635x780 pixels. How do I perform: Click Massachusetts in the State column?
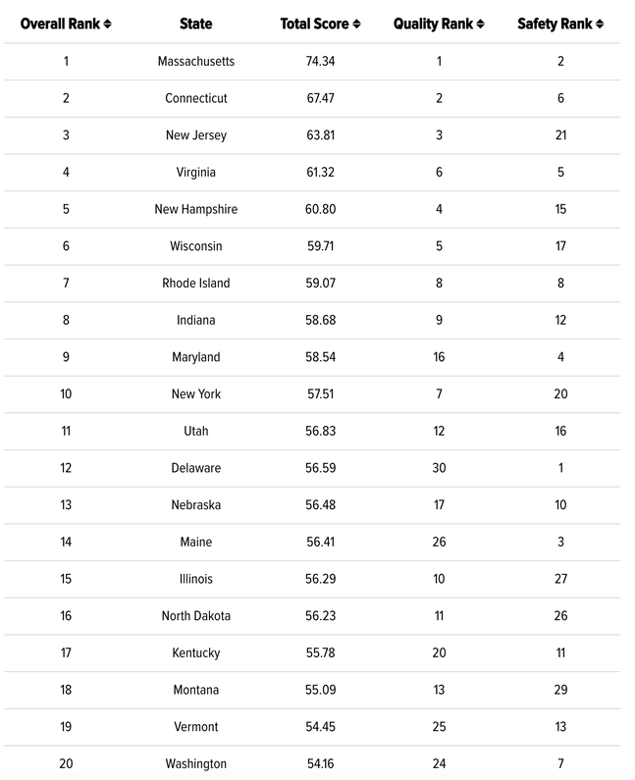point(196,61)
